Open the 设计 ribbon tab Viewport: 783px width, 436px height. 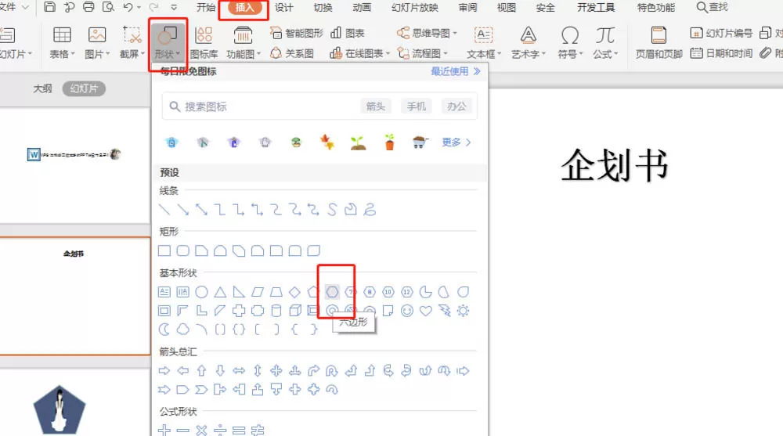pos(283,8)
